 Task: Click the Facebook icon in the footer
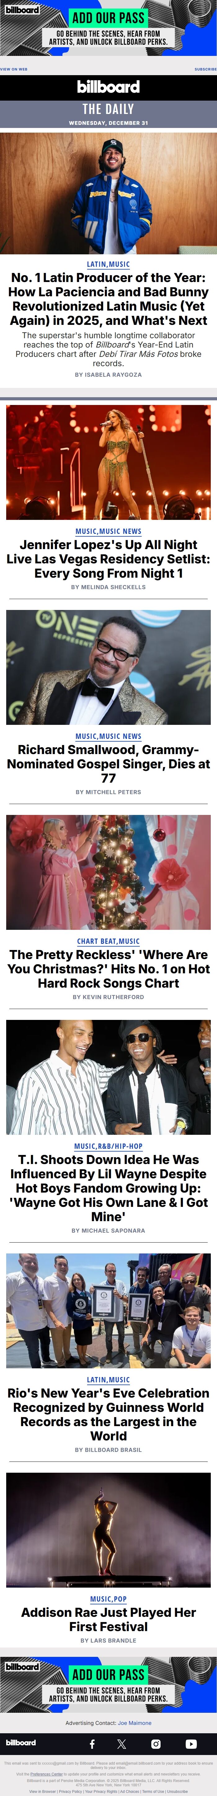tap(92, 1744)
